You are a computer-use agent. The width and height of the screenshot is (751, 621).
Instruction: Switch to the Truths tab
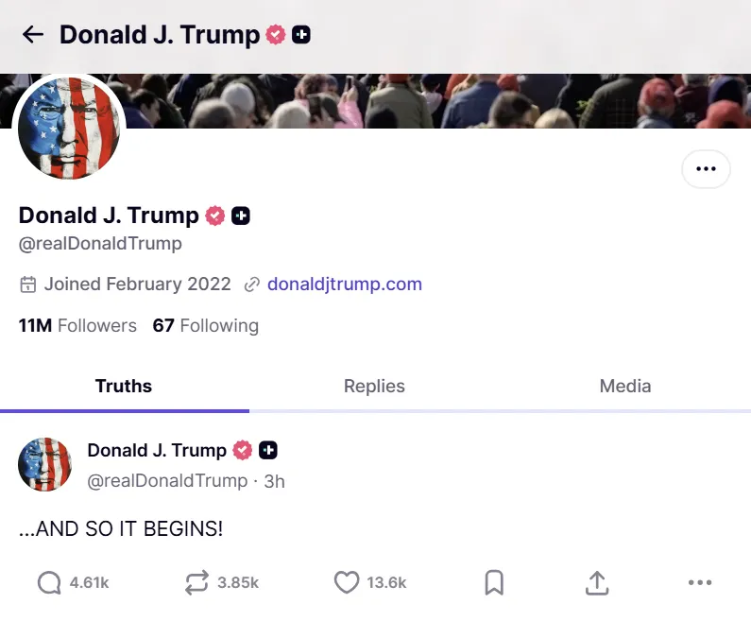(x=124, y=386)
